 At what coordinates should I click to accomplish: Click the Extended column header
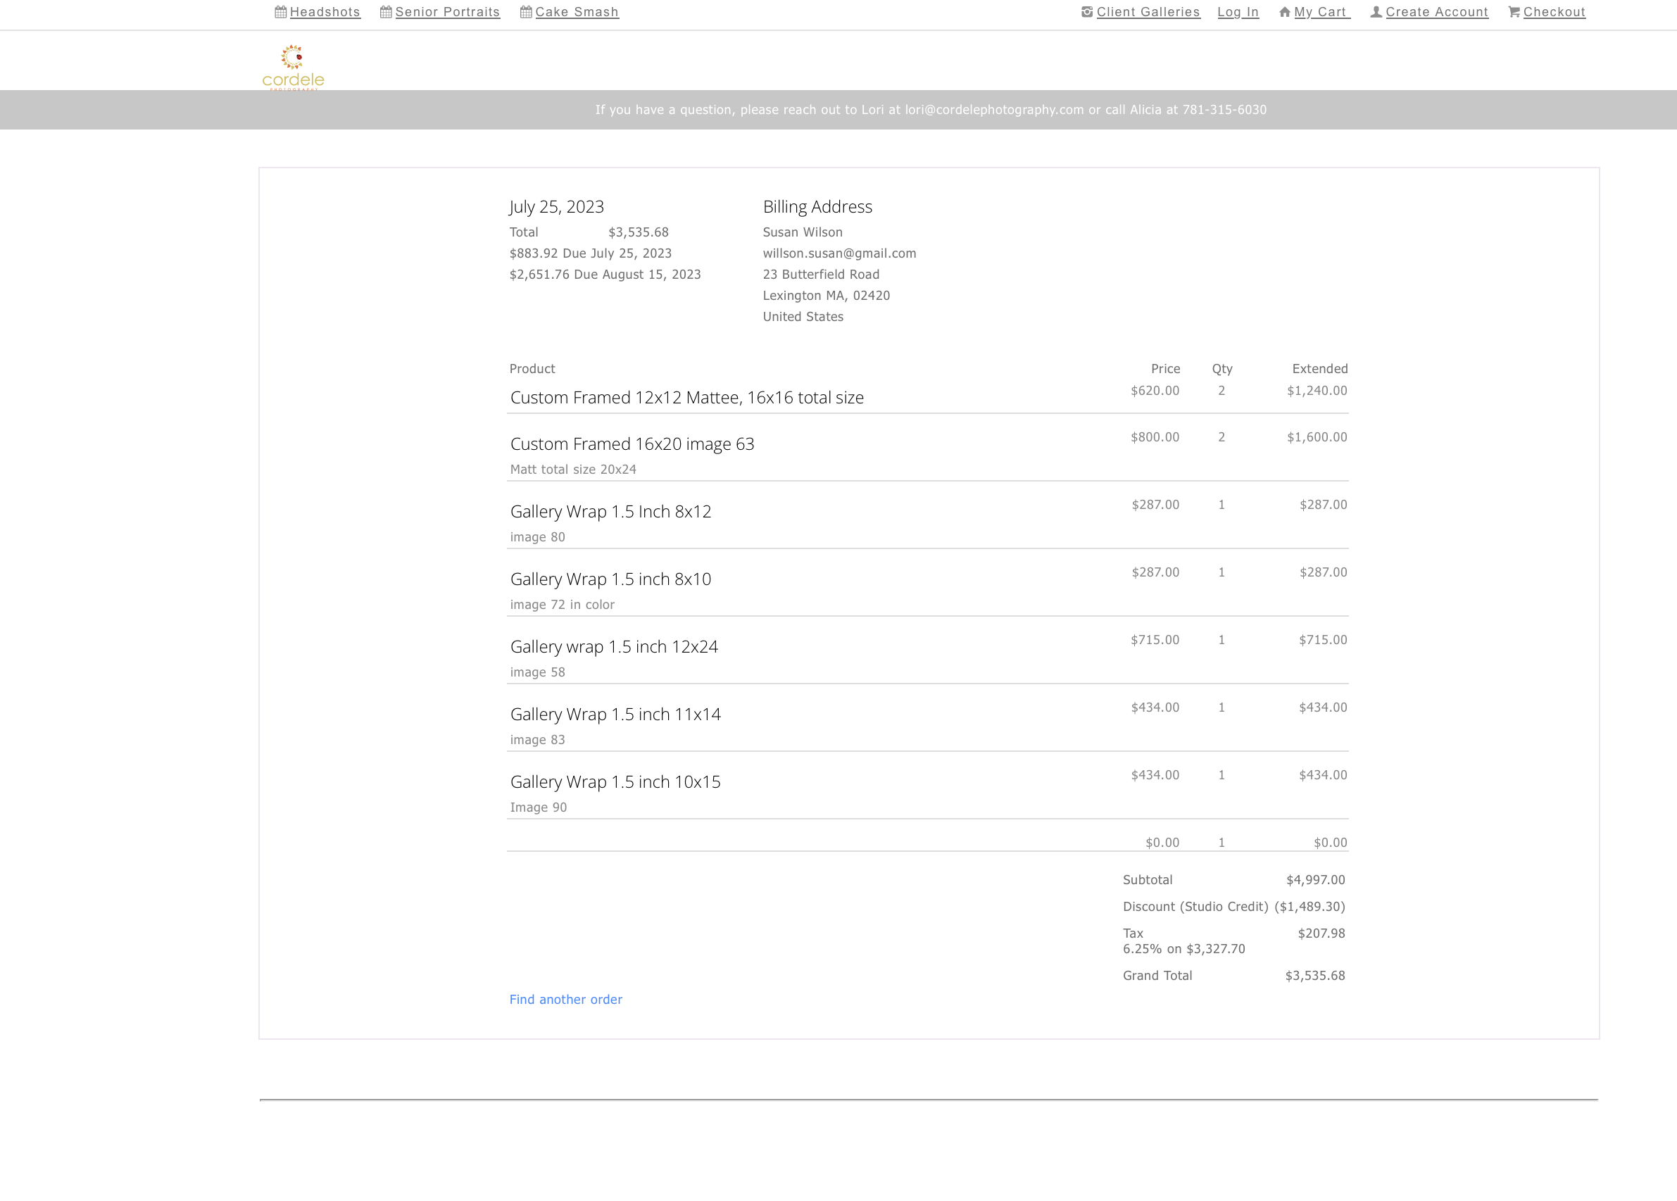click(x=1320, y=368)
